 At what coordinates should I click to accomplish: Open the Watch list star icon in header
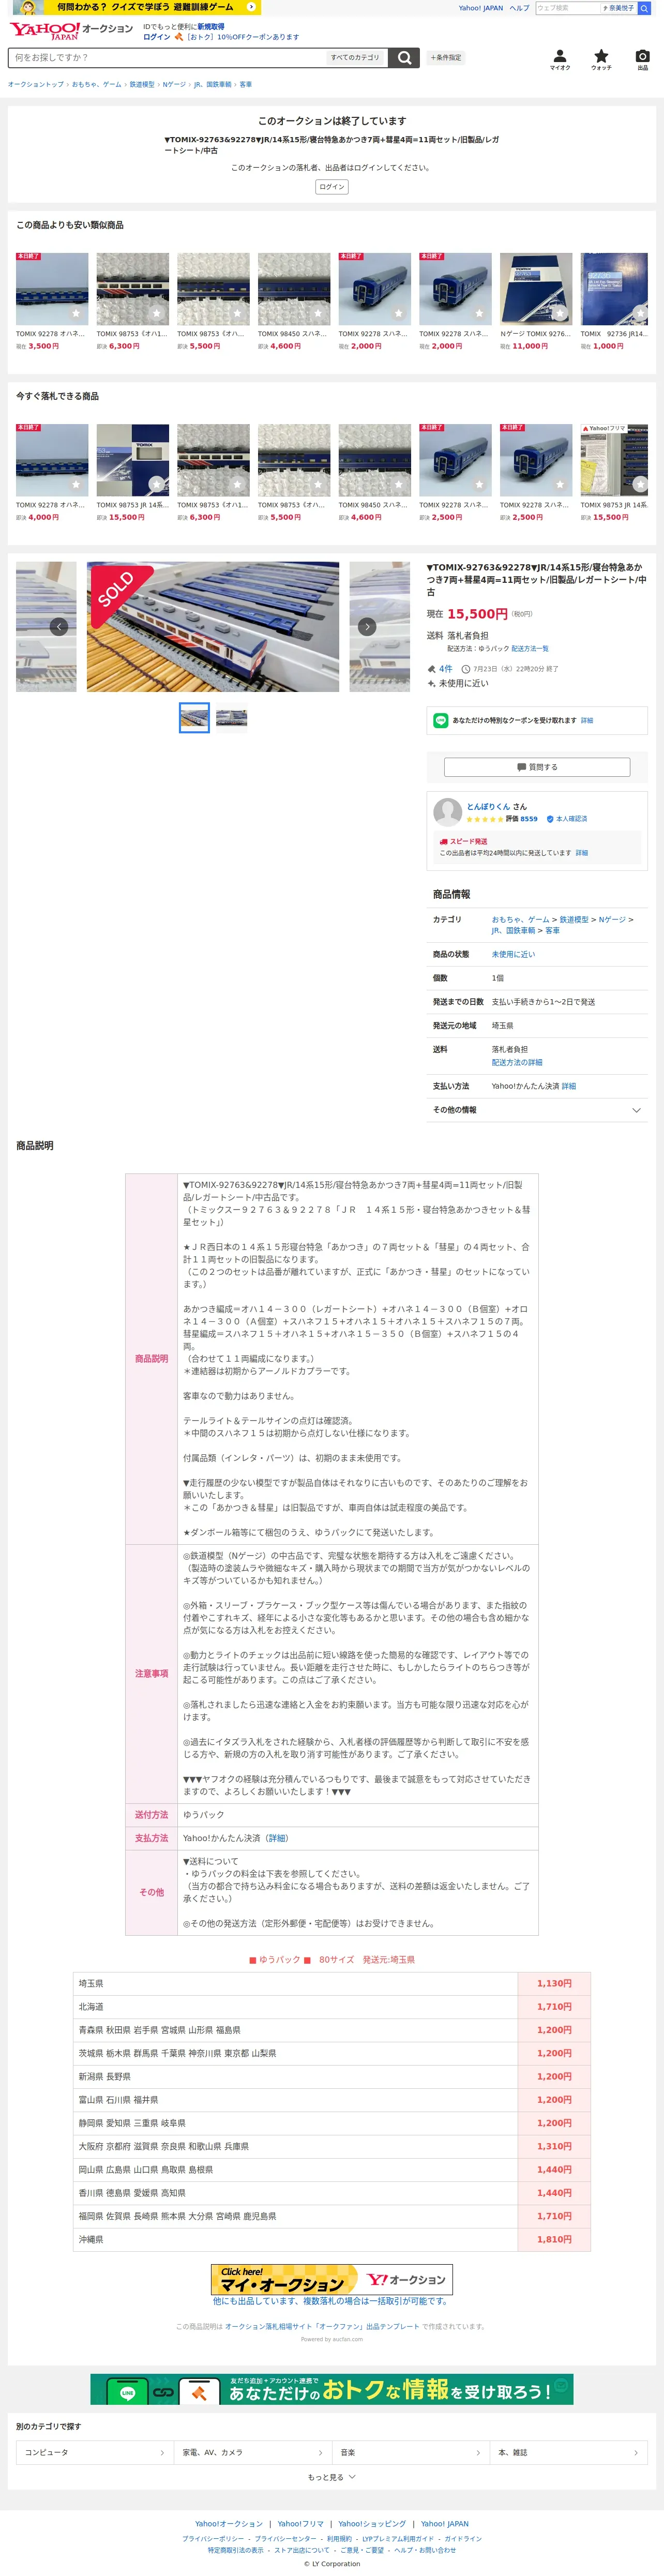tap(601, 59)
